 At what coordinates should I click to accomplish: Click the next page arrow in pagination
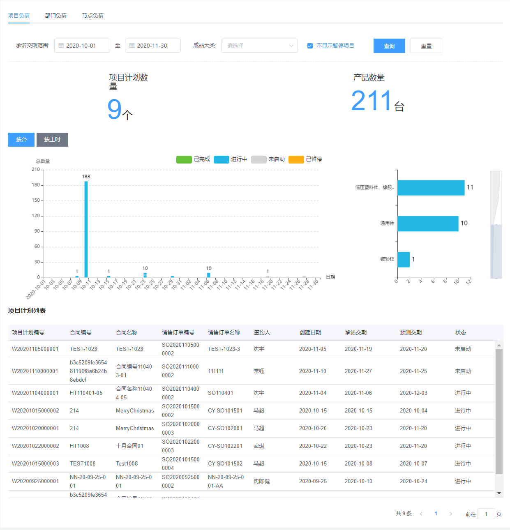click(x=451, y=514)
